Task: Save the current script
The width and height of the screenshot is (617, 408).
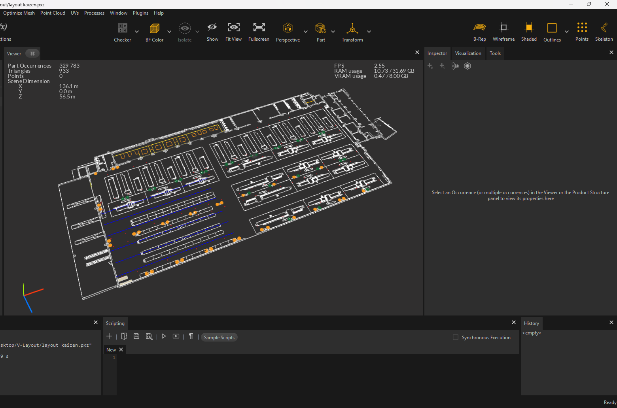Action: click(136, 336)
